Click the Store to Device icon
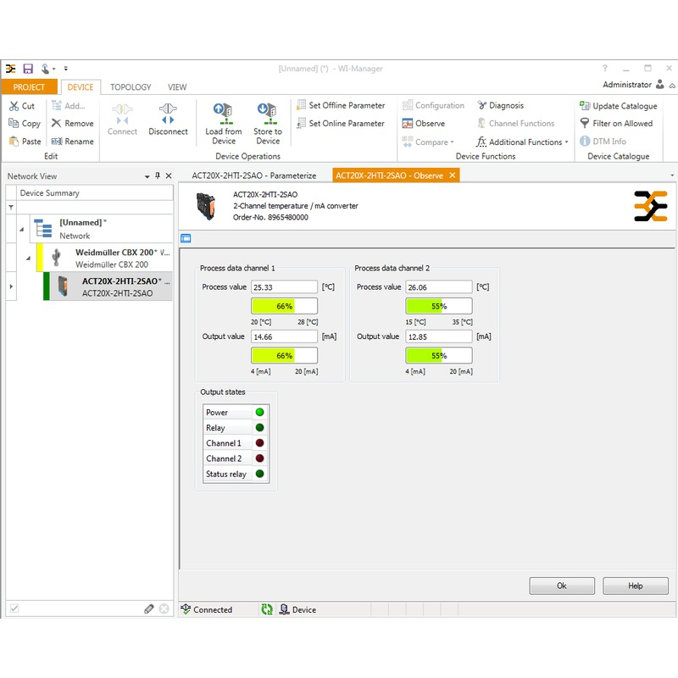 pyautogui.click(x=267, y=114)
